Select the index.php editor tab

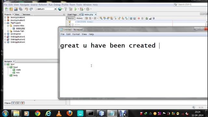pyautogui.click(x=89, y=14)
